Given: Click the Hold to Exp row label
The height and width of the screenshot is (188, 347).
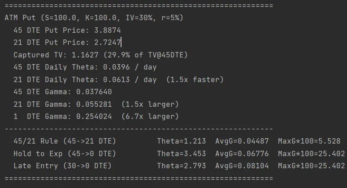Looking at the screenshot, I should [x=65, y=153].
